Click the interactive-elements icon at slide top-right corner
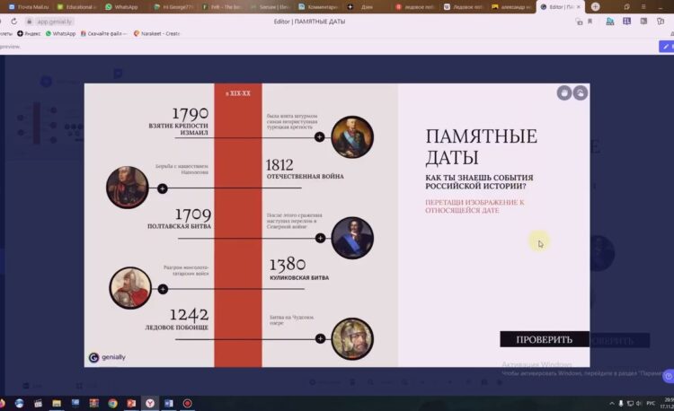 pyautogui.click(x=581, y=92)
